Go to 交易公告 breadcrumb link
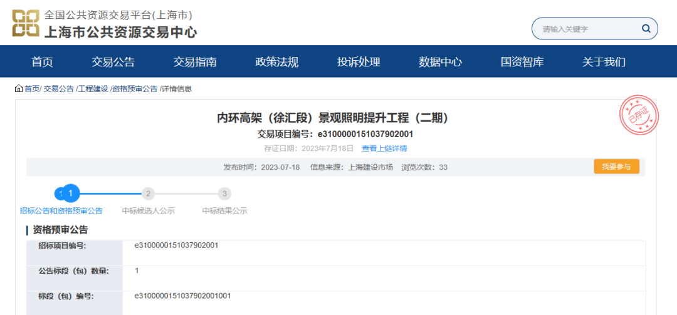 pos(59,89)
